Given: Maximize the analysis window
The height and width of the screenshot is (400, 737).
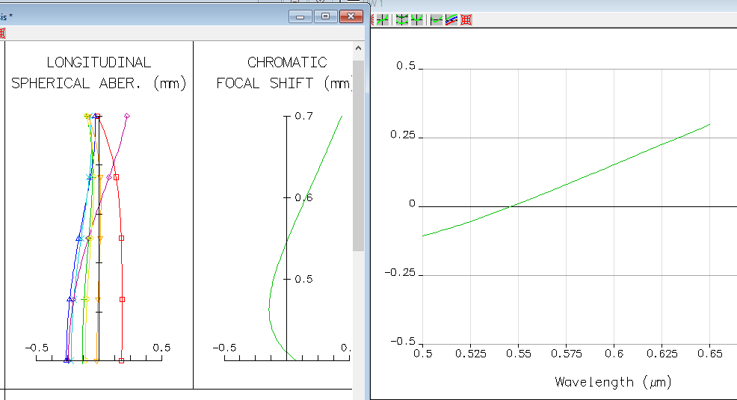Looking at the screenshot, I should [x=325, y=16].
